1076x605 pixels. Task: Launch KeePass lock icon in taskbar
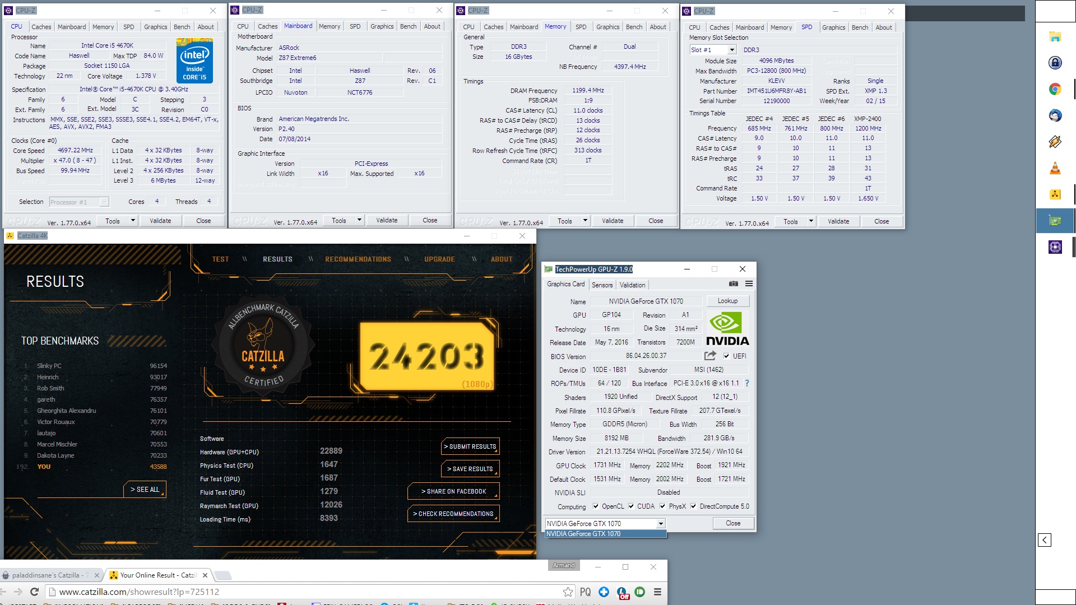(x=1055, y=63)
